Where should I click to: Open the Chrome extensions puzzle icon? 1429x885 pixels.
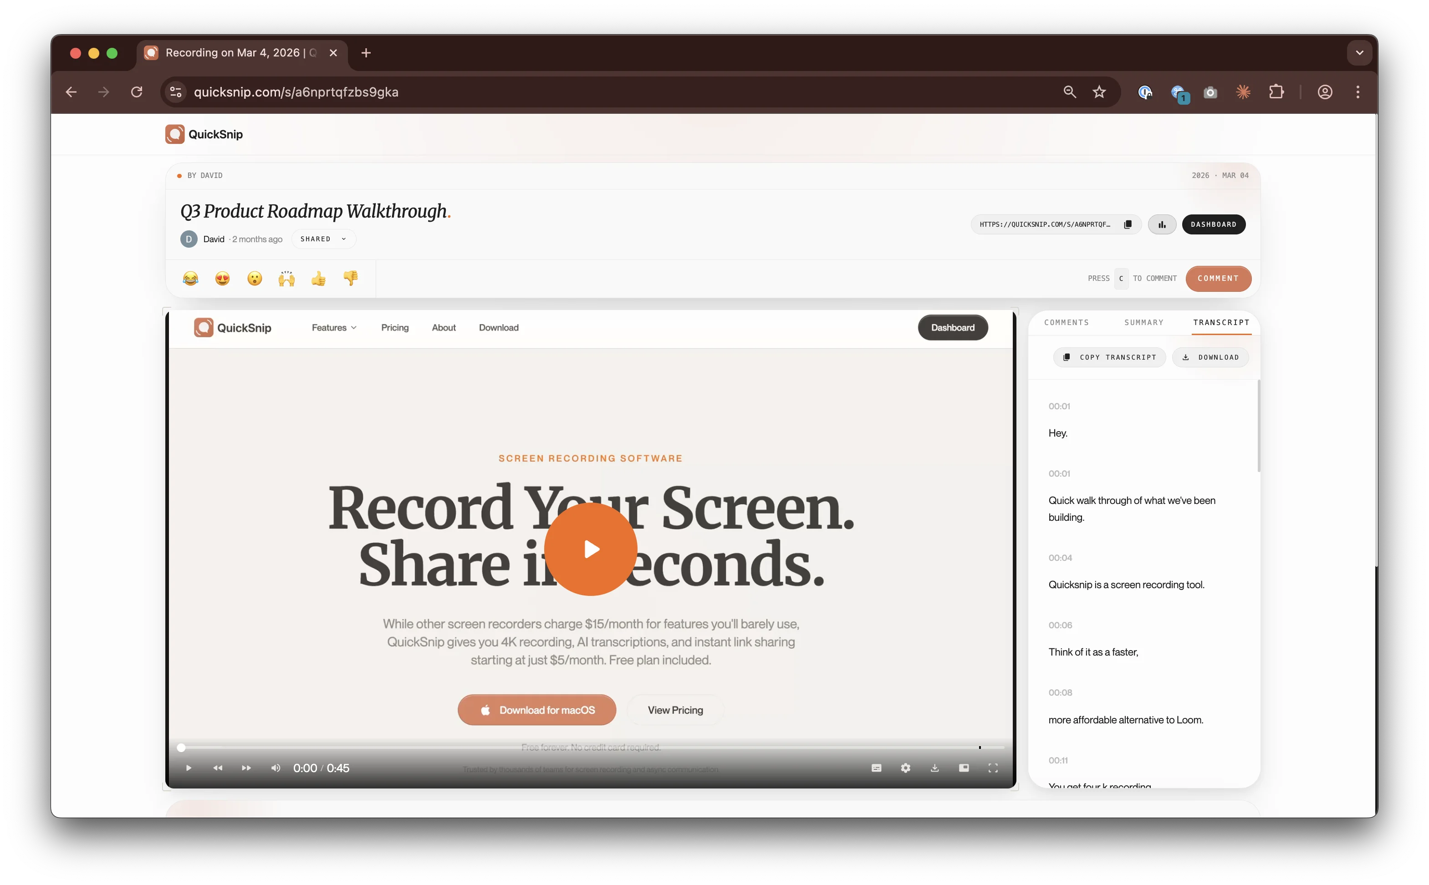1276,92
